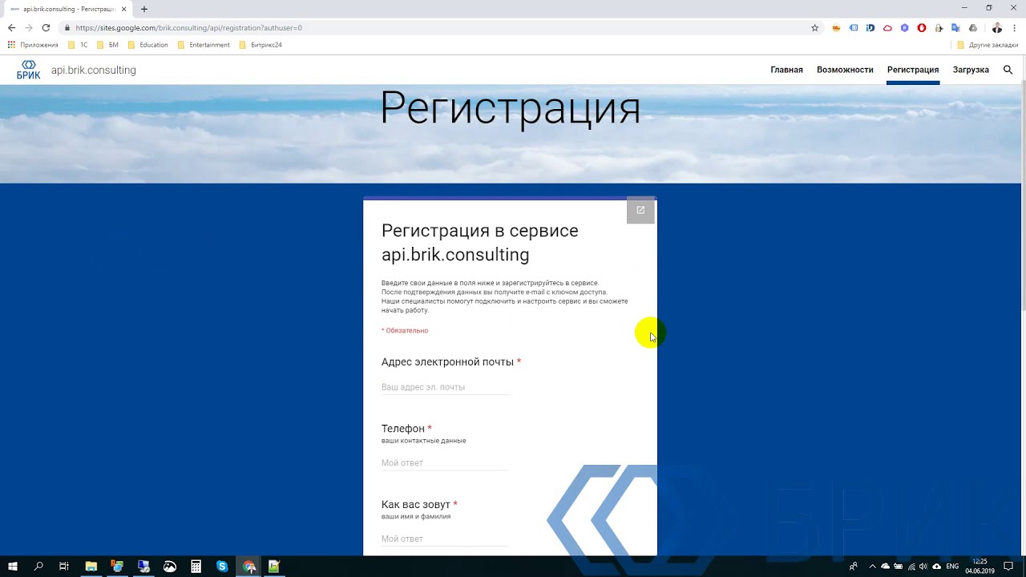Open the volume control in system tray

(924, 567)
